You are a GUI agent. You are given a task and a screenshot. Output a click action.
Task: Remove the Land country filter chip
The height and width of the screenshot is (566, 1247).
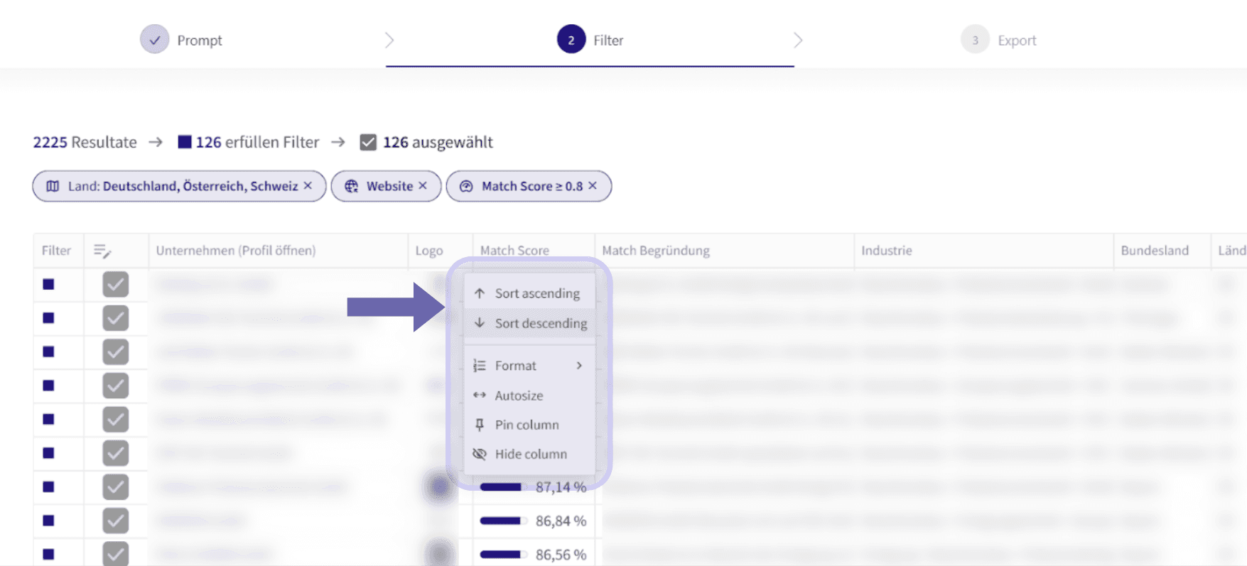(x=308, y=185)
